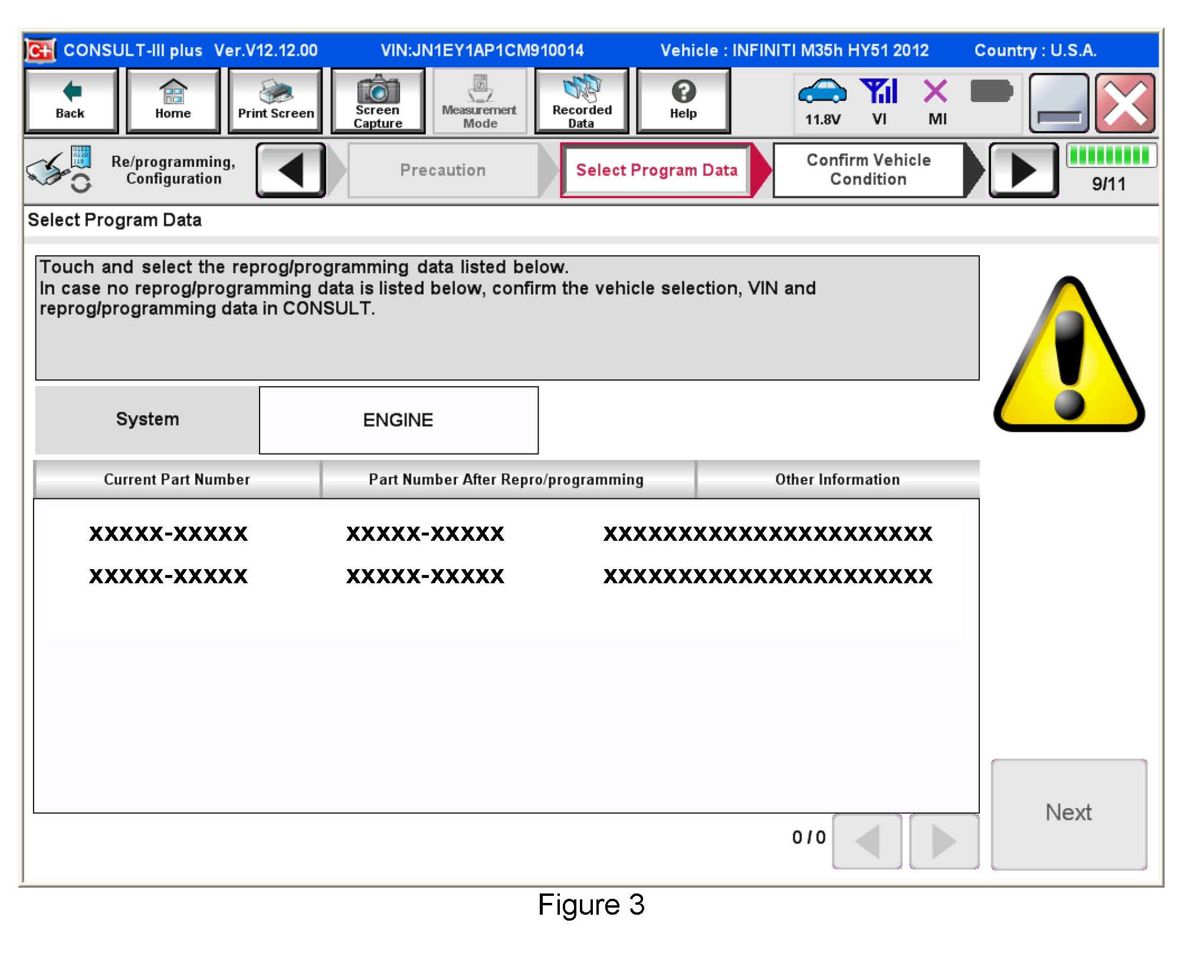Screen dimensions: 1184x956
Task: Click the ENGINE system field
Action: tap(399, 420)
